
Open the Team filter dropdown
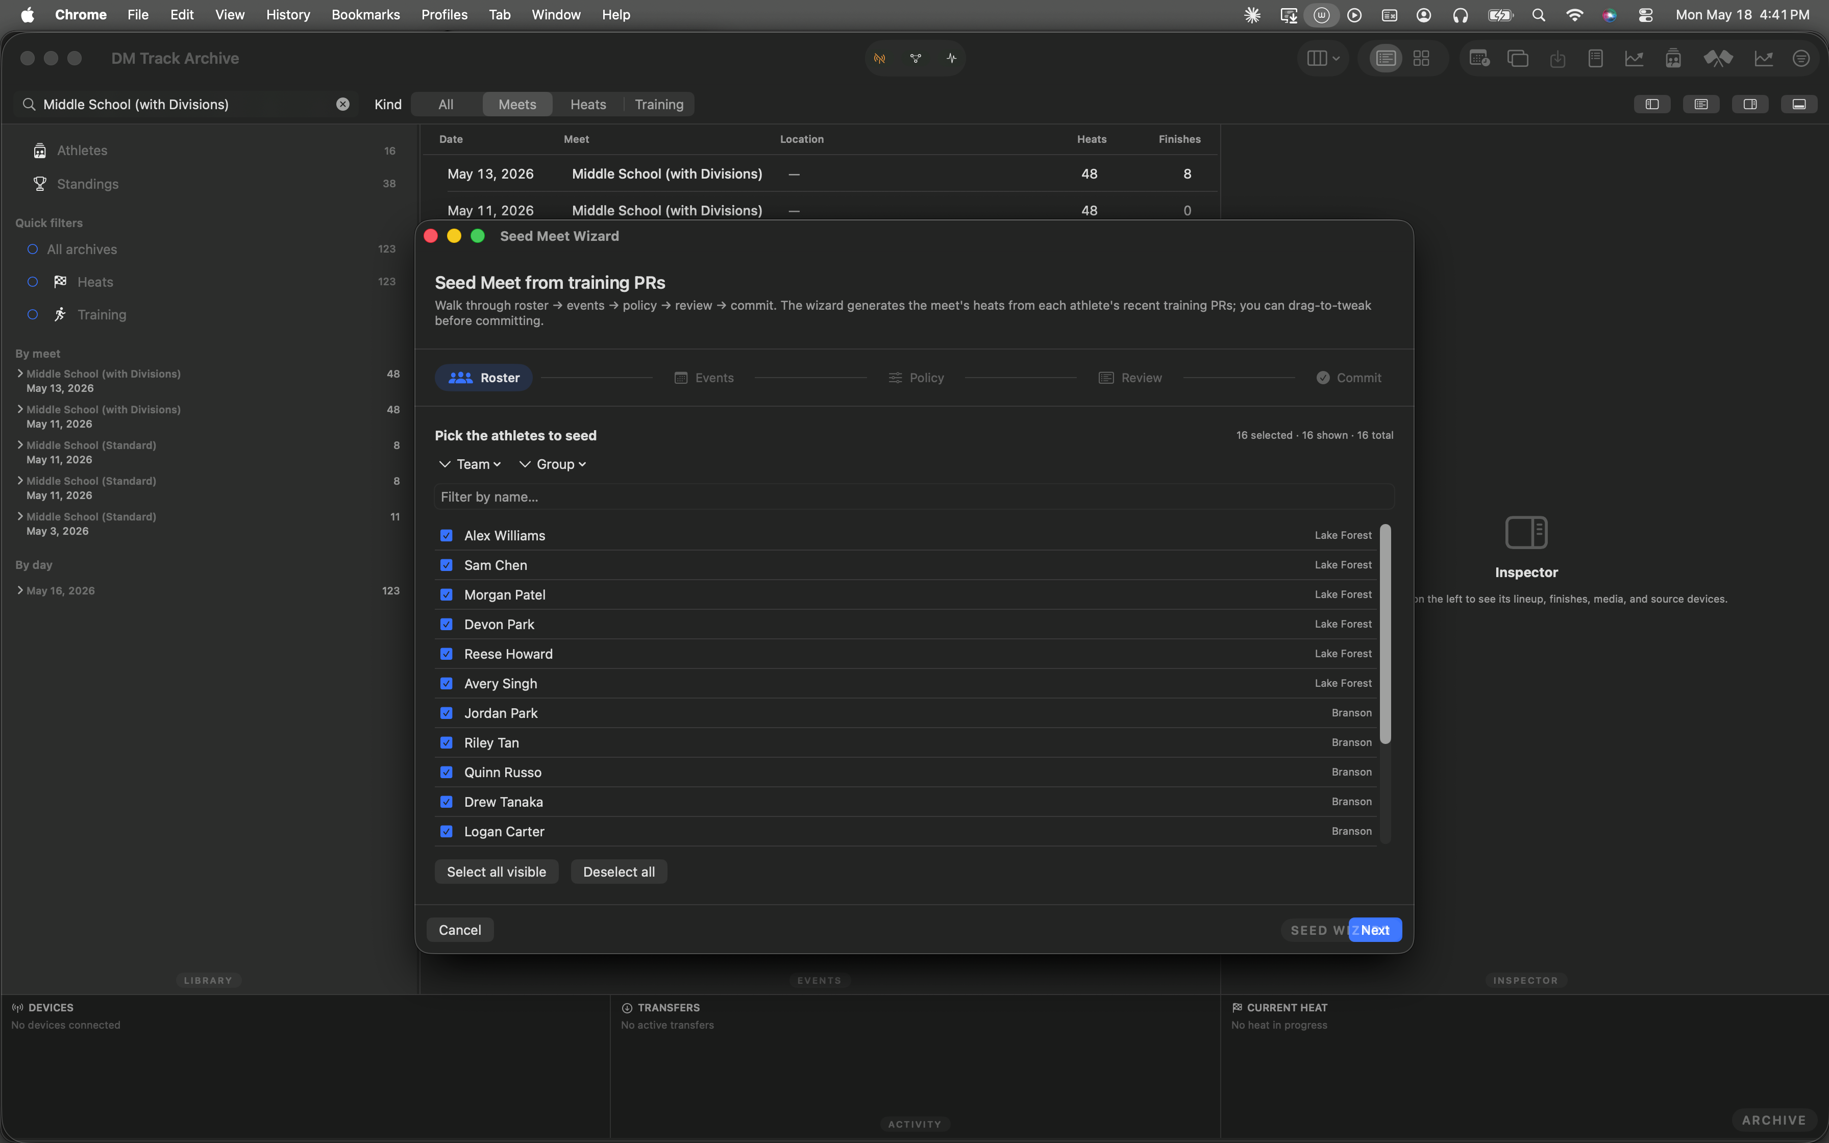pyautogui.click(x=470, y=464)
